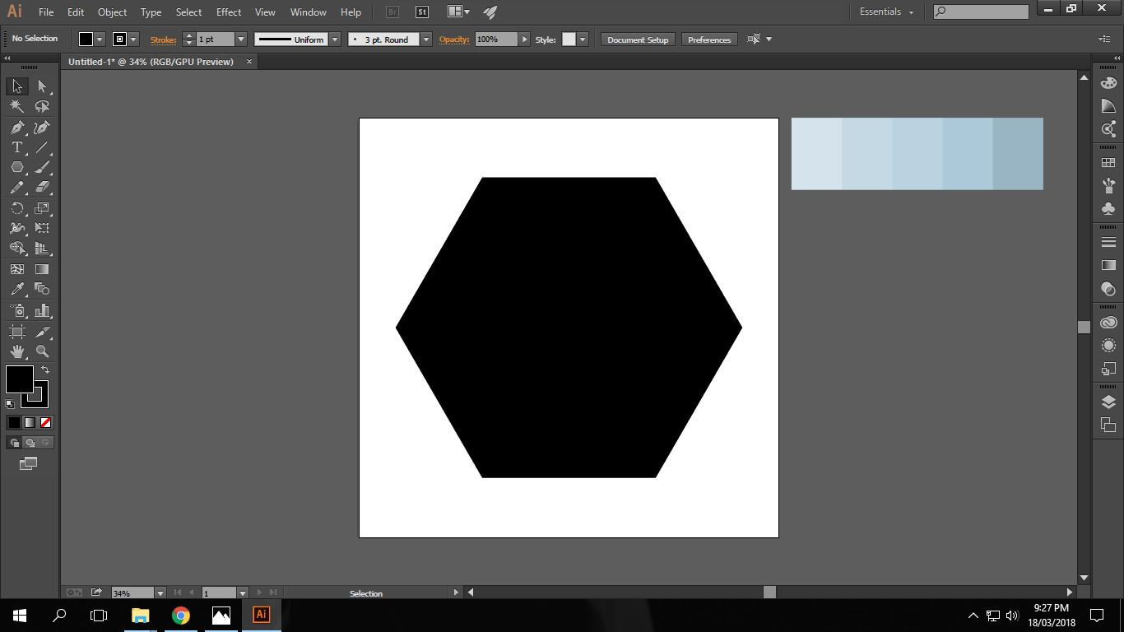
Task: Click Preferences button
Action: [709, 39]
